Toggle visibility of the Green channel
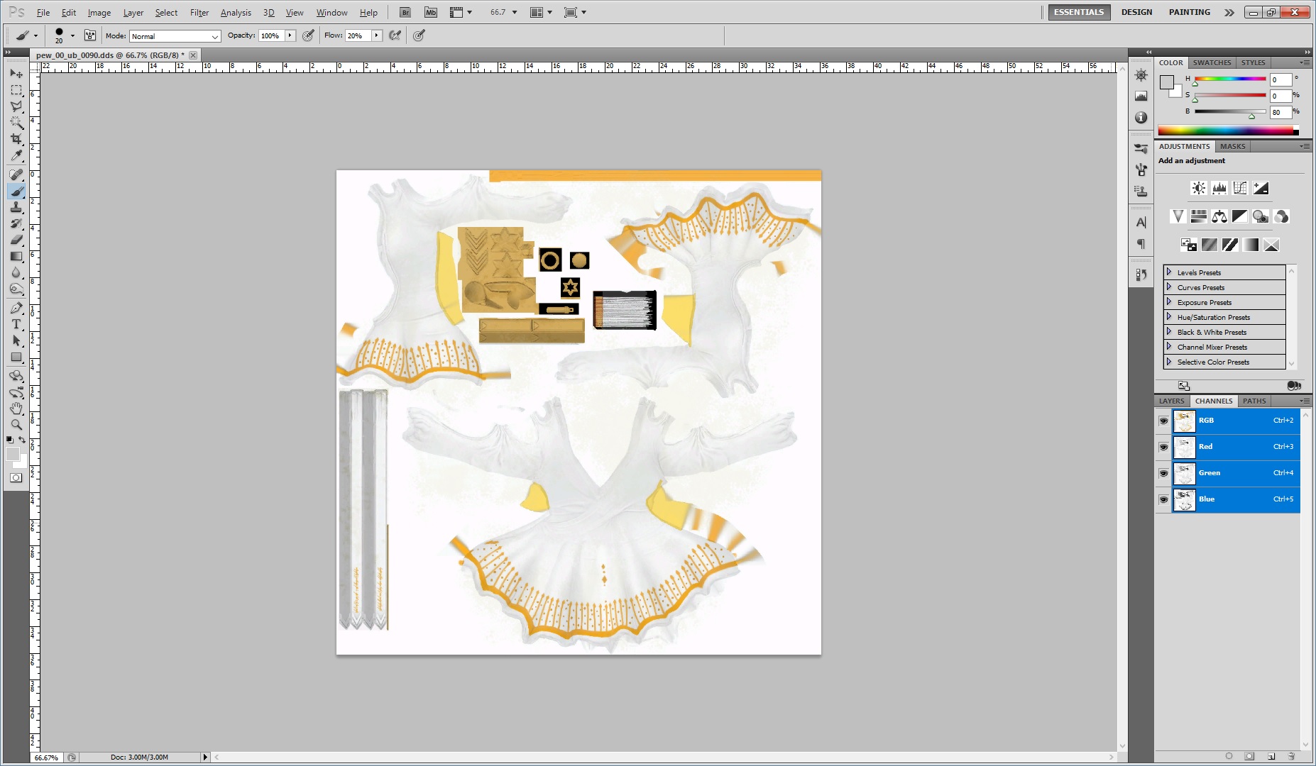1316x766 pixels. [1163, 473]
